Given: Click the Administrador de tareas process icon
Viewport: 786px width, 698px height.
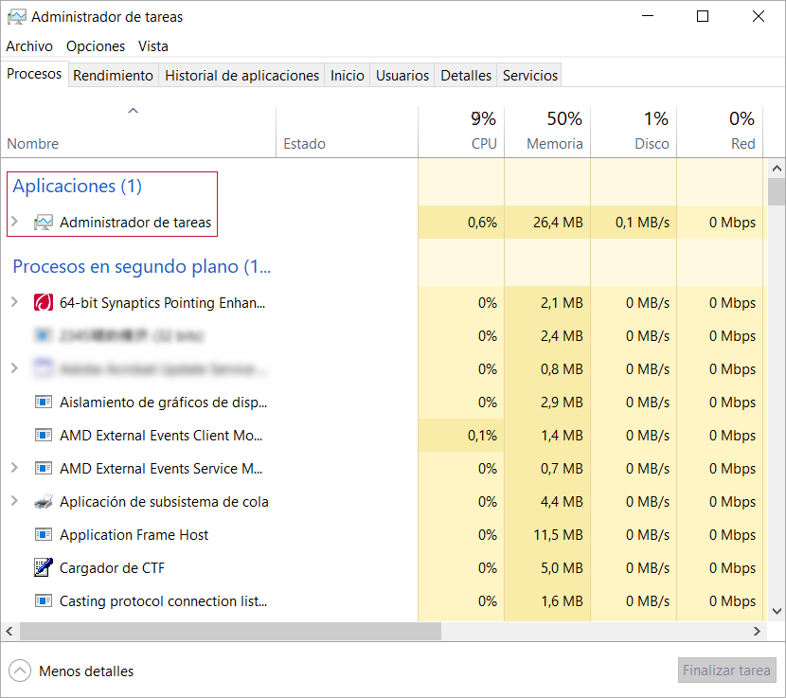Looking at the screenshot, I should [x=43, y=223].
